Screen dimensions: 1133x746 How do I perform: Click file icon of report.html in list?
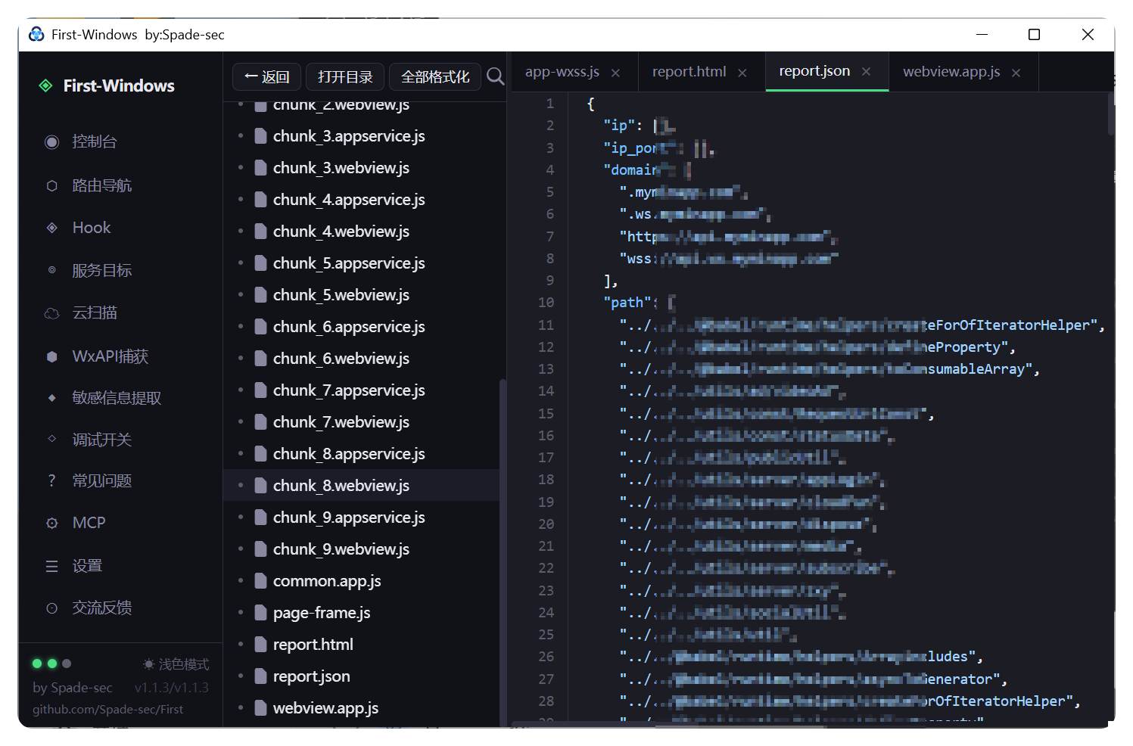point(260,645)
